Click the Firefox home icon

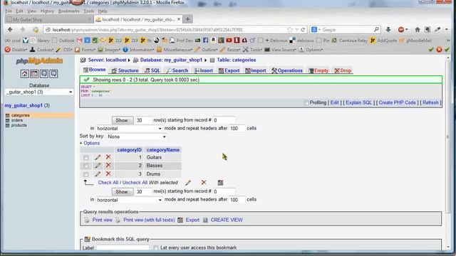(x=418, y=30)
